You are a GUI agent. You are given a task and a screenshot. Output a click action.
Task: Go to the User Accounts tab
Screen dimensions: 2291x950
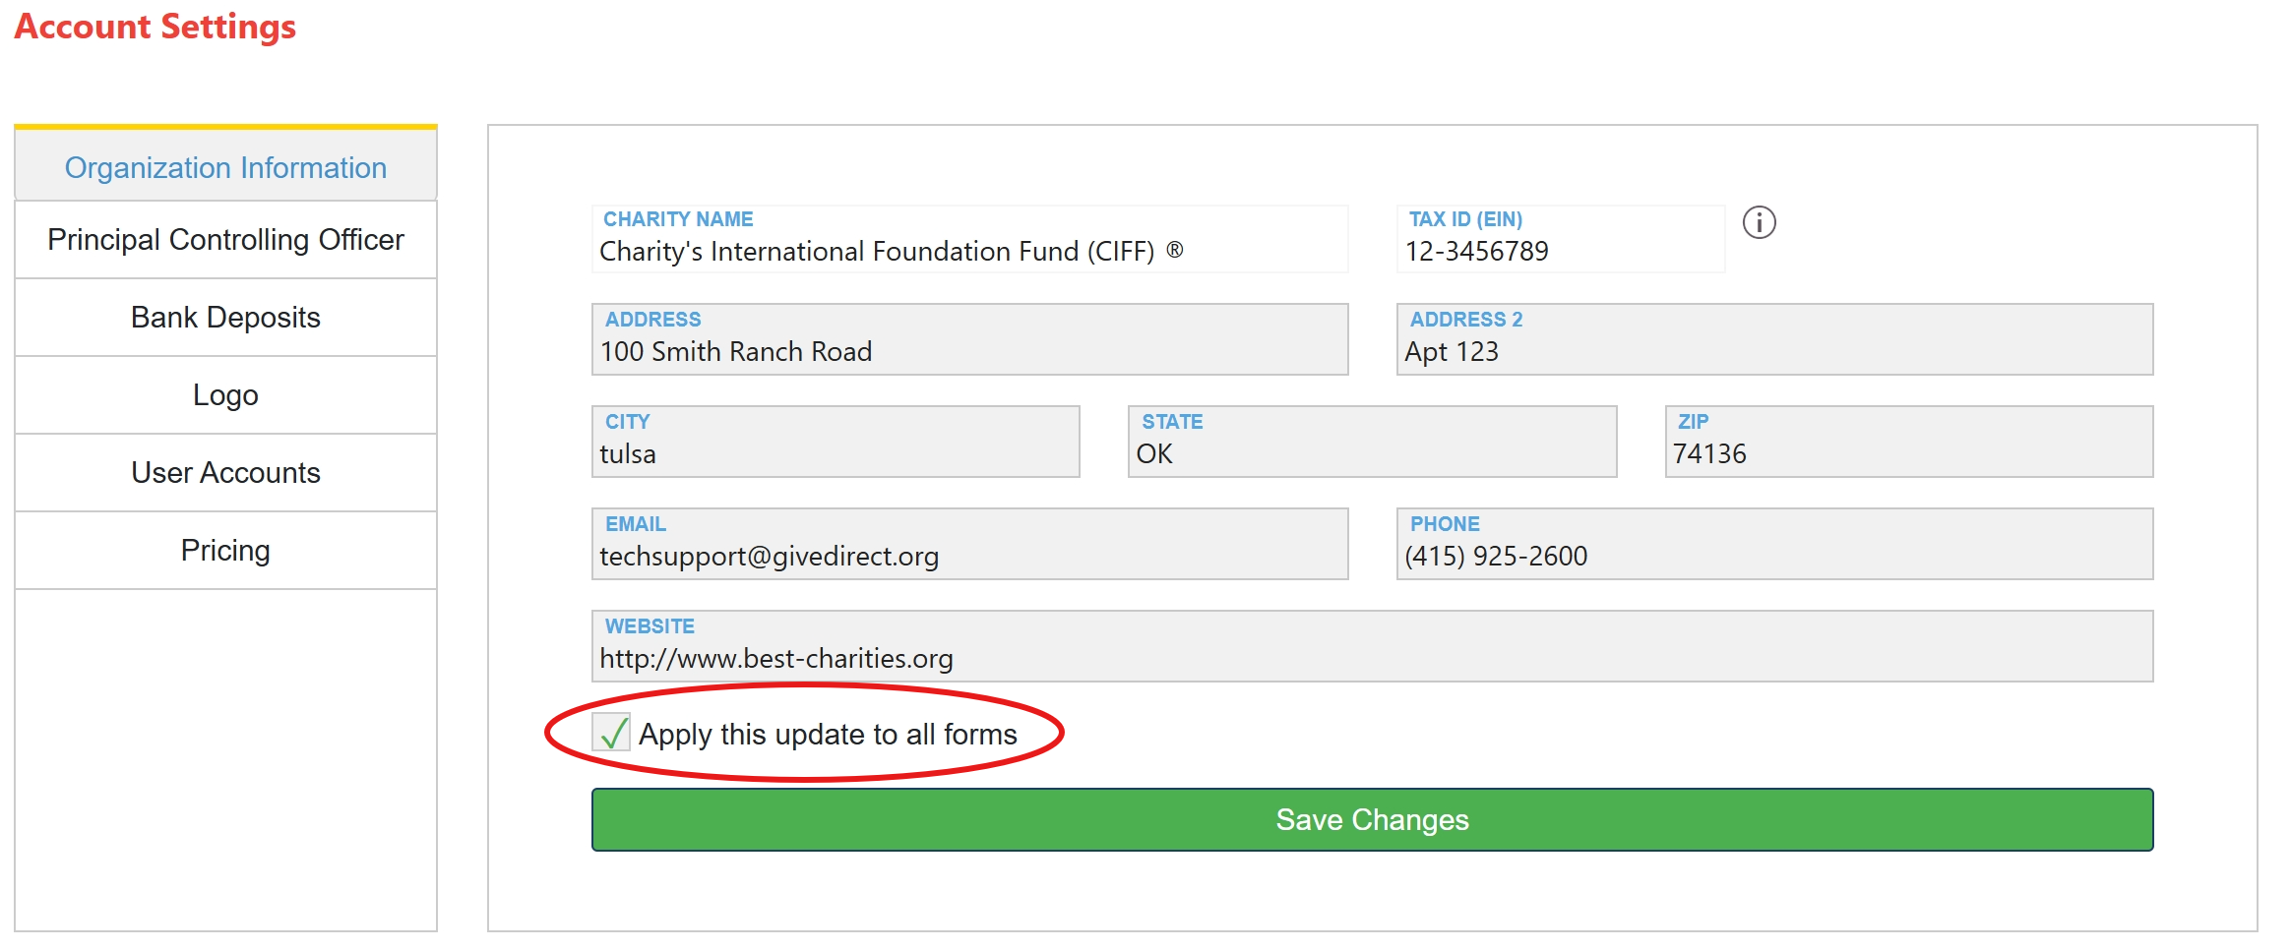coord(225,473)
